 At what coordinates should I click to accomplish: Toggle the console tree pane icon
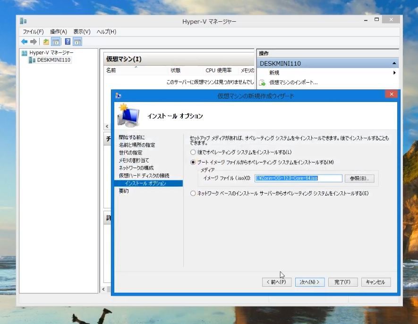(55, 42)
